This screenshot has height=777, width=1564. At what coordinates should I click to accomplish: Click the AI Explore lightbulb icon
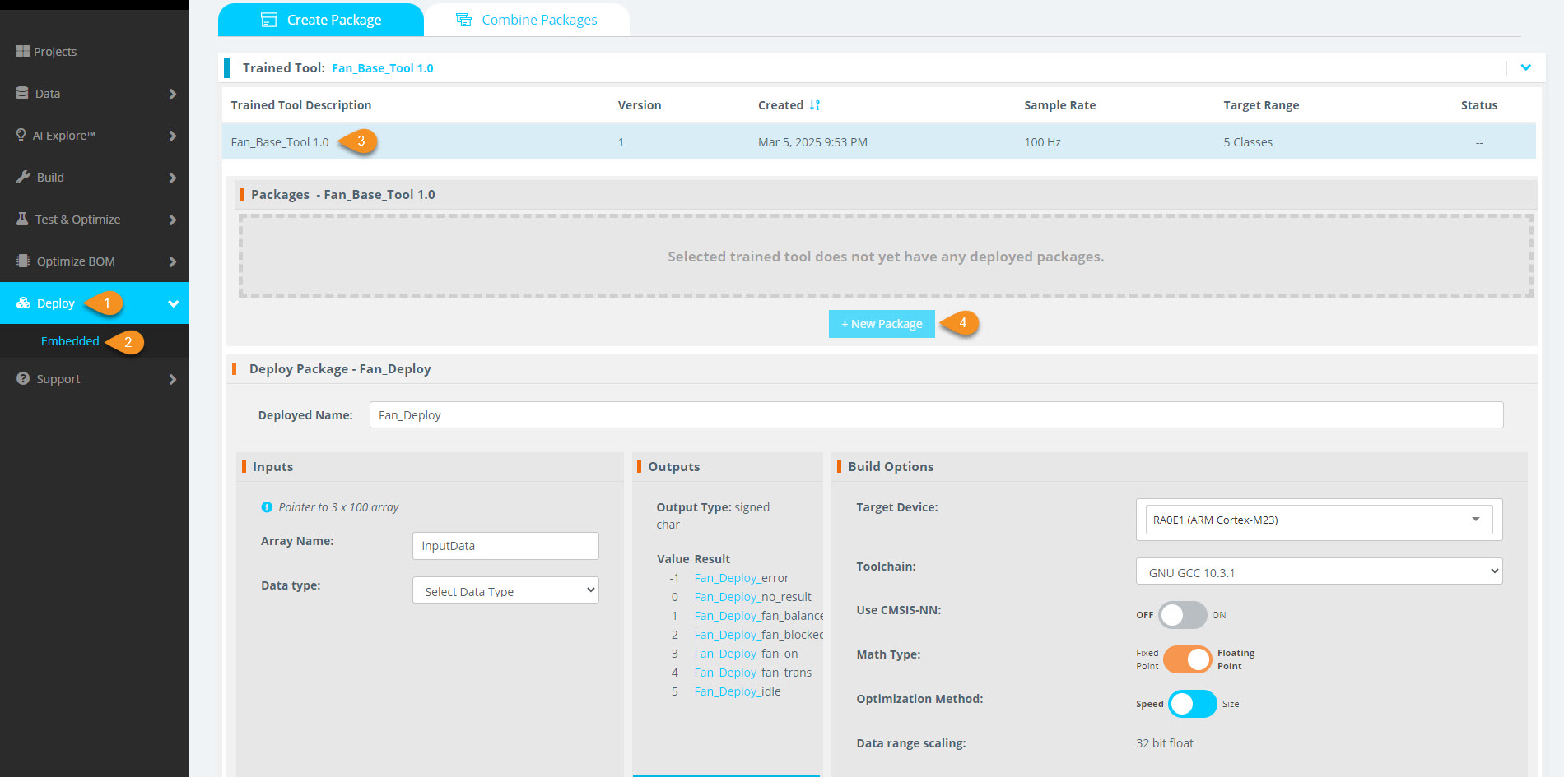click(21, 135)
